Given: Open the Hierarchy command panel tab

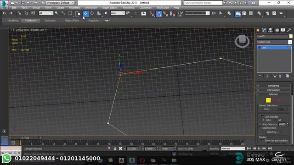Looking at the screenshot, I should pyautogui.click(x=271, y=30).
